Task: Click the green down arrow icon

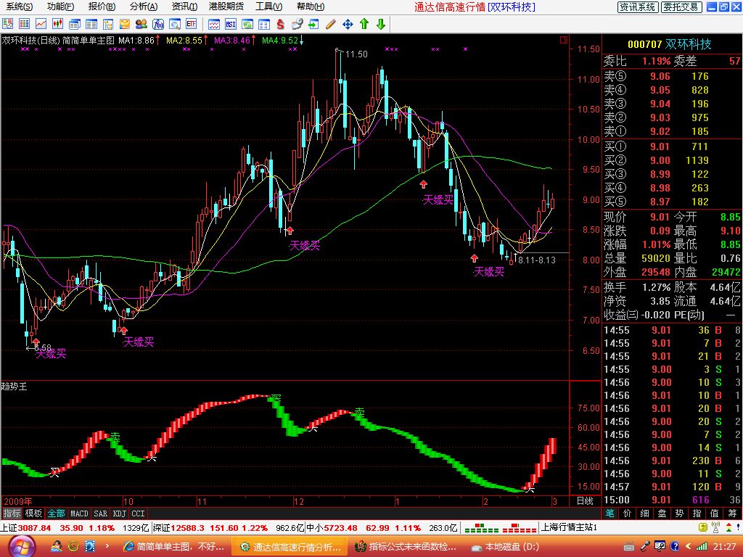Action: click(380, 24)
